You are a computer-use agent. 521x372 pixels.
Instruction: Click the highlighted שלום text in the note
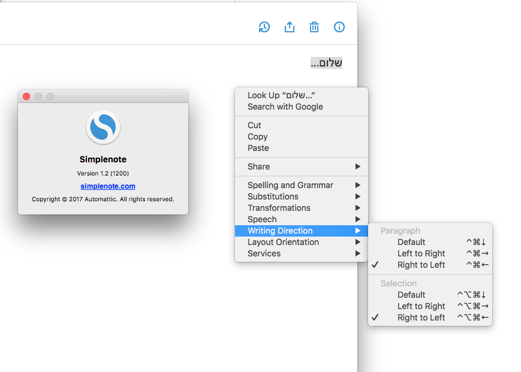(x=326, y=62)
